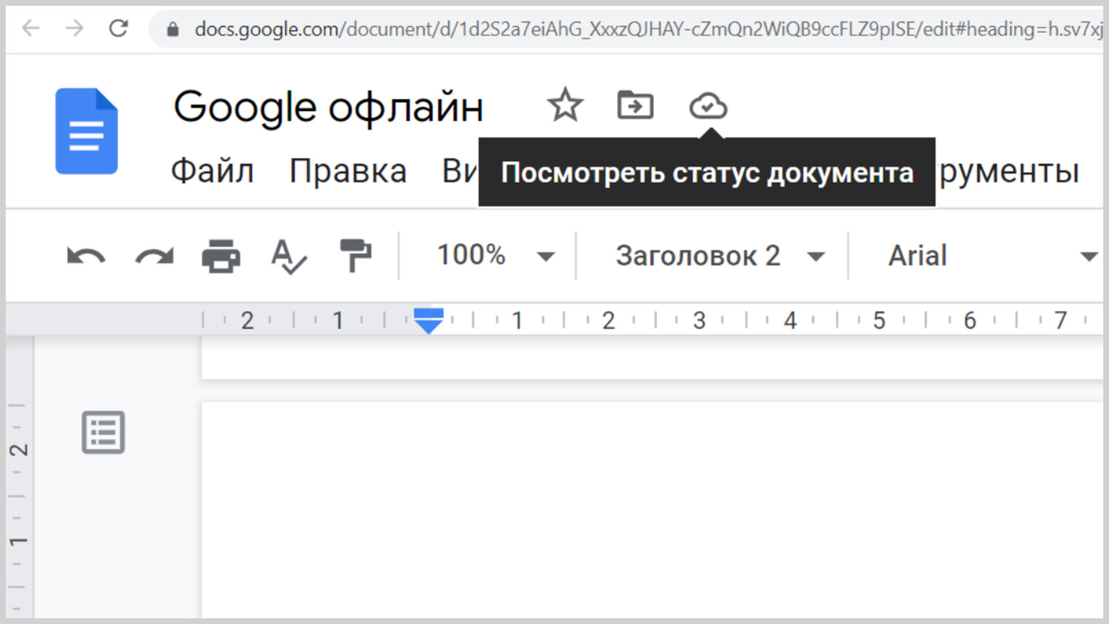1109x624 pixels.
Task: Open the Правка menu
Action: pyautogui.click(x=348, y=171)
